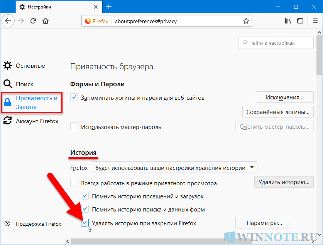The width and height of the screenshot is (323, 245).
Task: Toggle the sidebar view icon
Action: [300, 21]
